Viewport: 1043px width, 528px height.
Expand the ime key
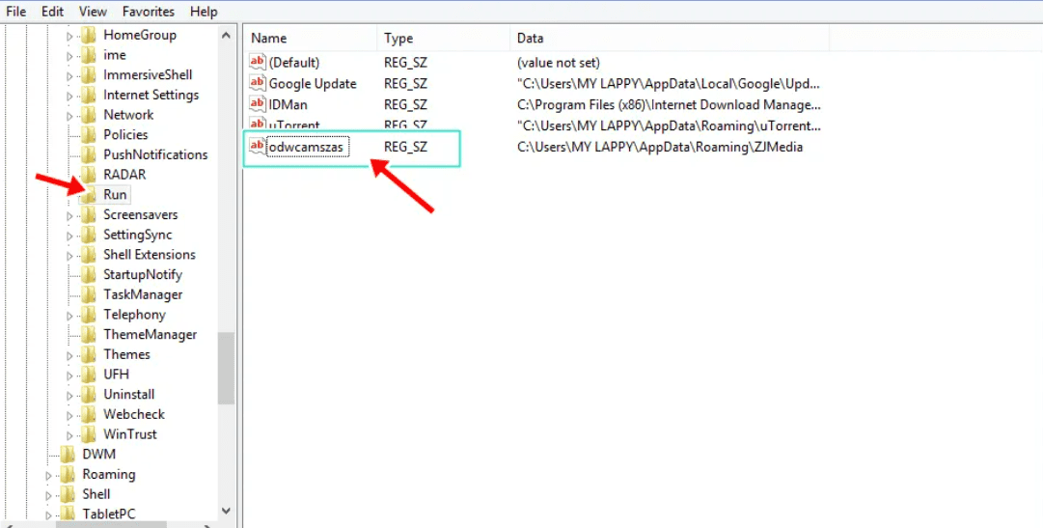(69, 56)
